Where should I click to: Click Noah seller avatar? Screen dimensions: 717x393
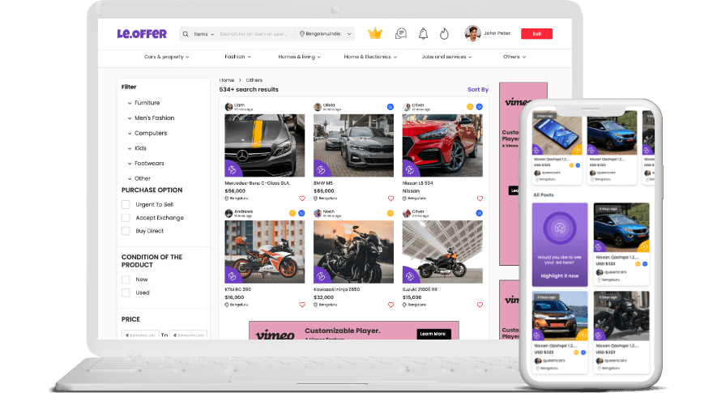(318, 213)
